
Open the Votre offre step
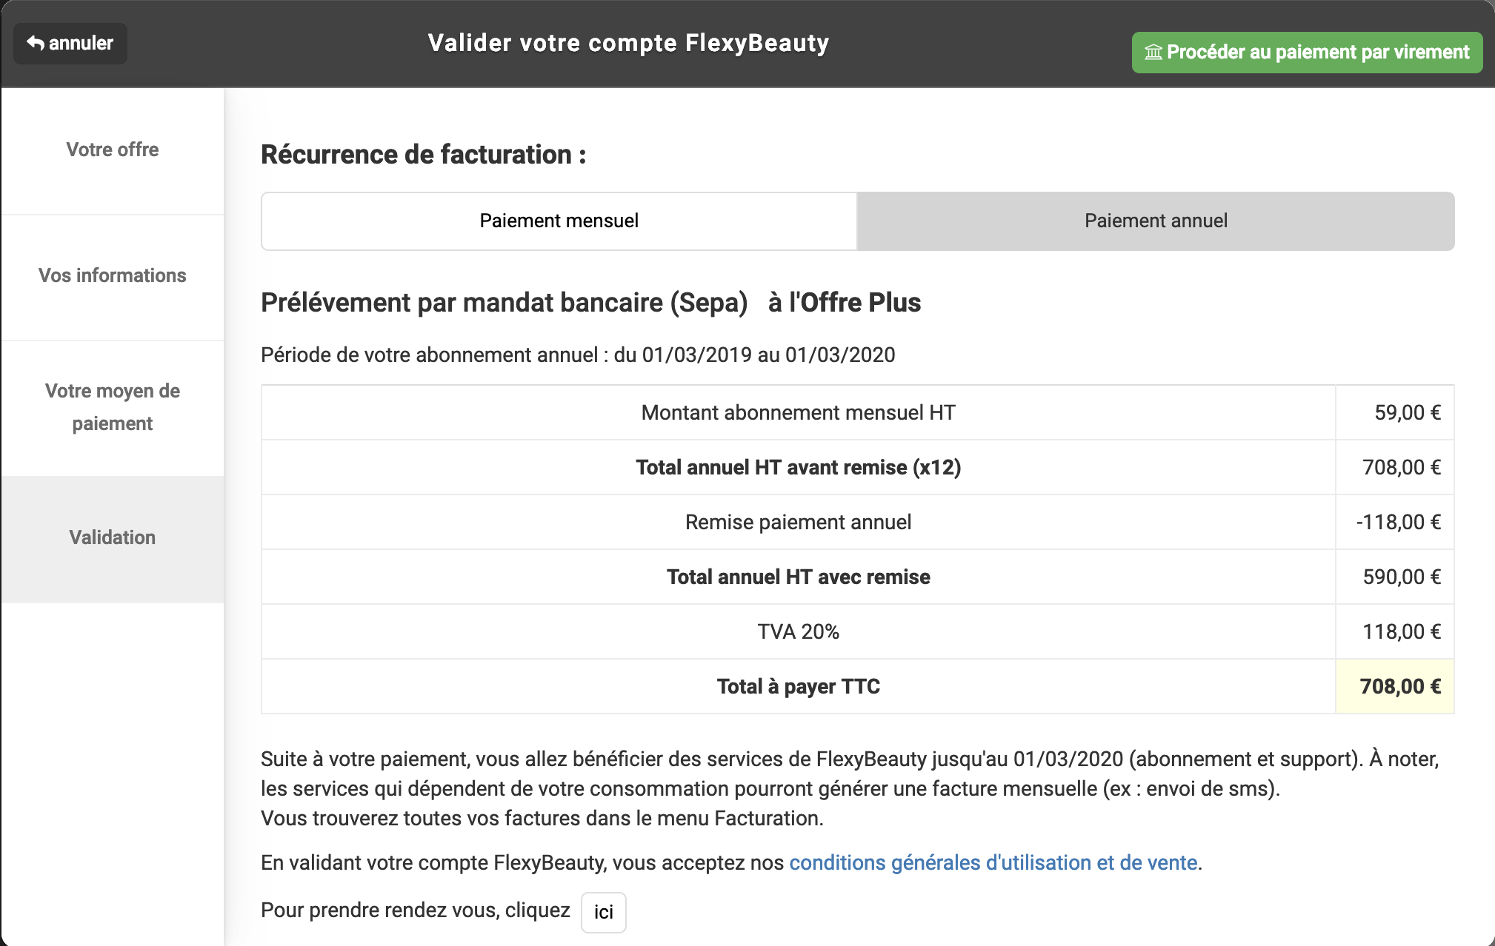point(113,150)
